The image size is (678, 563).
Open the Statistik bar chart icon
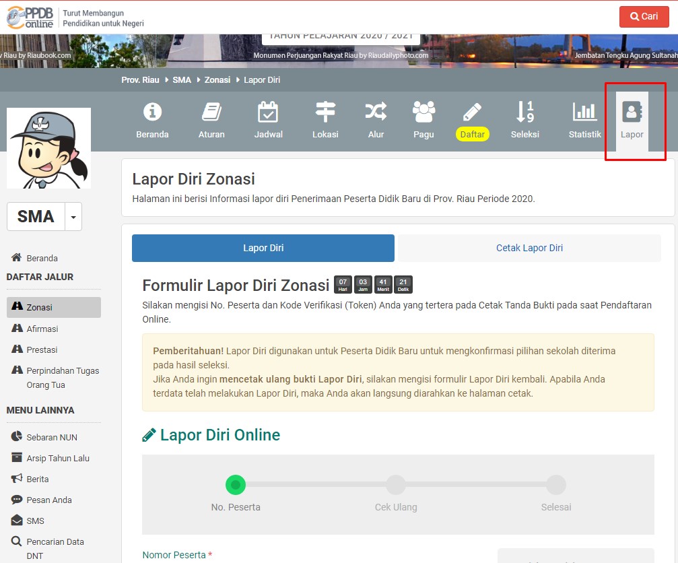click(x=584, y=111)
